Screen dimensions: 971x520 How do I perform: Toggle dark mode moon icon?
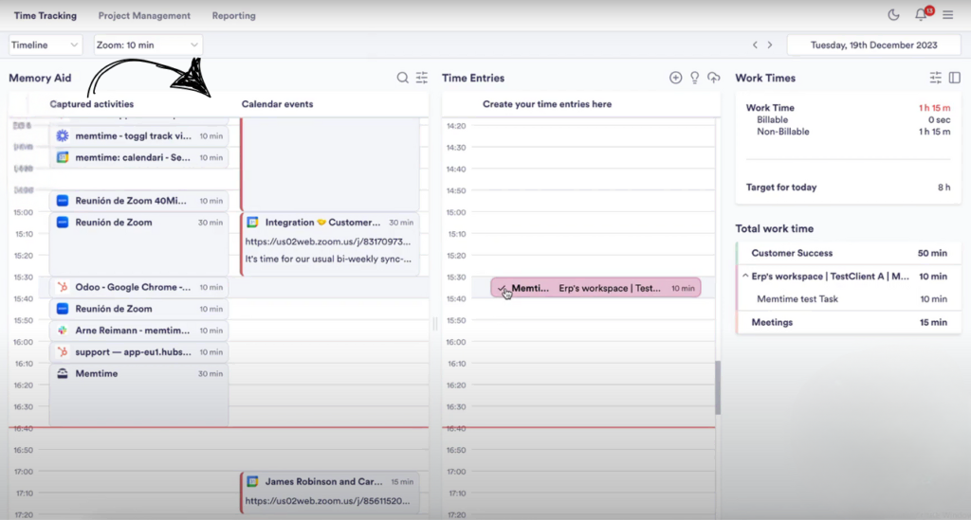pyautogui.click(x=893, y=15)
